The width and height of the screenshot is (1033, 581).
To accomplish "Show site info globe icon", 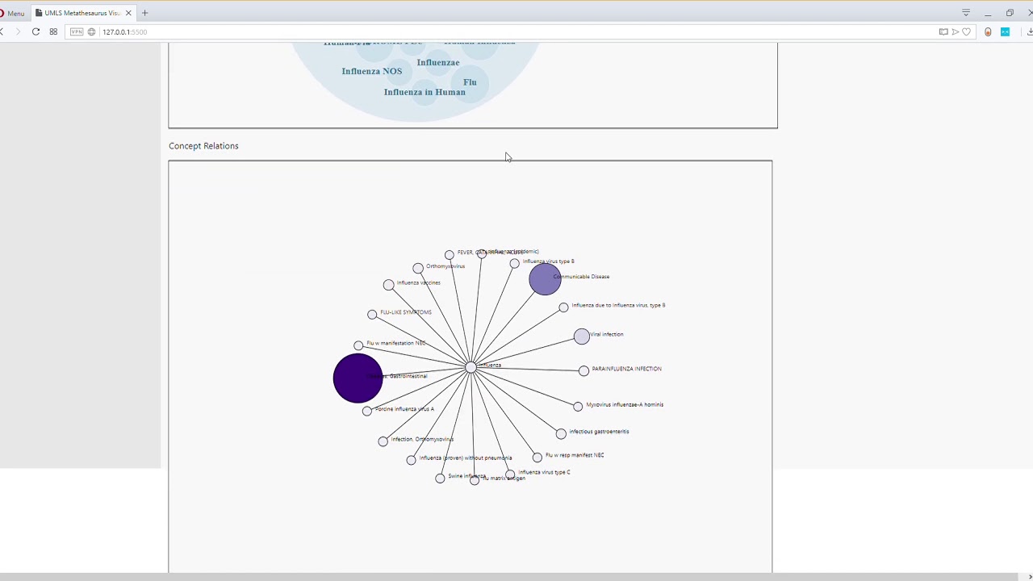I will point(91,31).
